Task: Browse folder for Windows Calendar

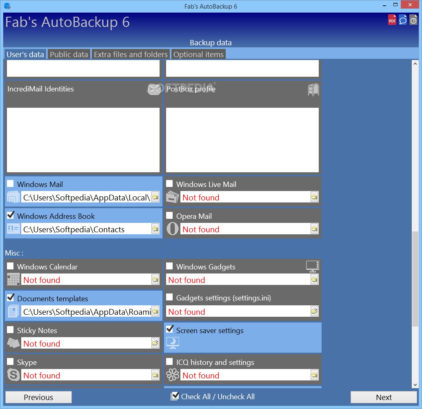Action: click(155, 280)
